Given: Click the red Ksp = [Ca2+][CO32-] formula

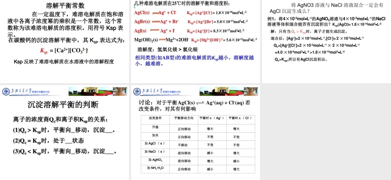Looking at the screenshot, I should pos(65,51).
